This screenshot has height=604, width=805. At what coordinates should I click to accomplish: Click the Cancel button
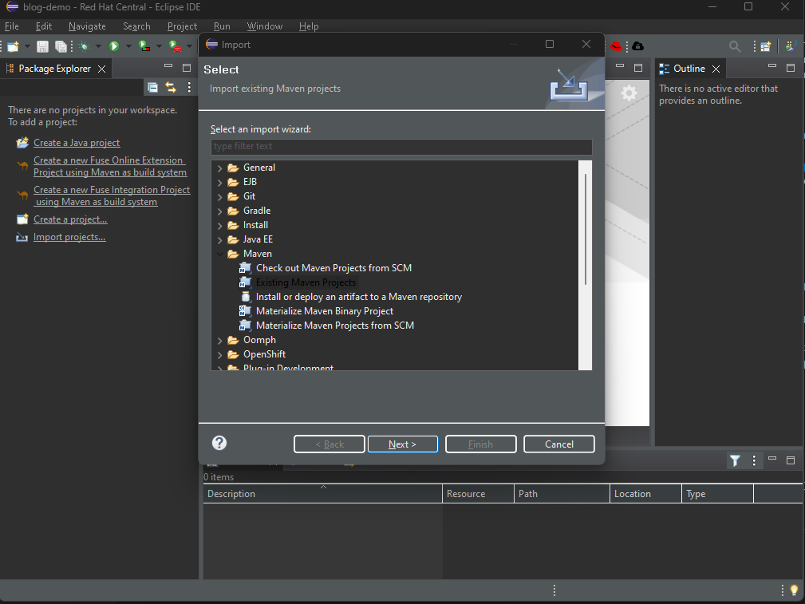click(559, 444)
